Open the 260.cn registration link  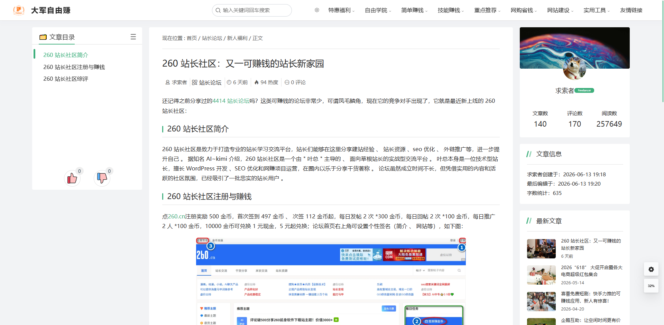[x=176, y=216]
